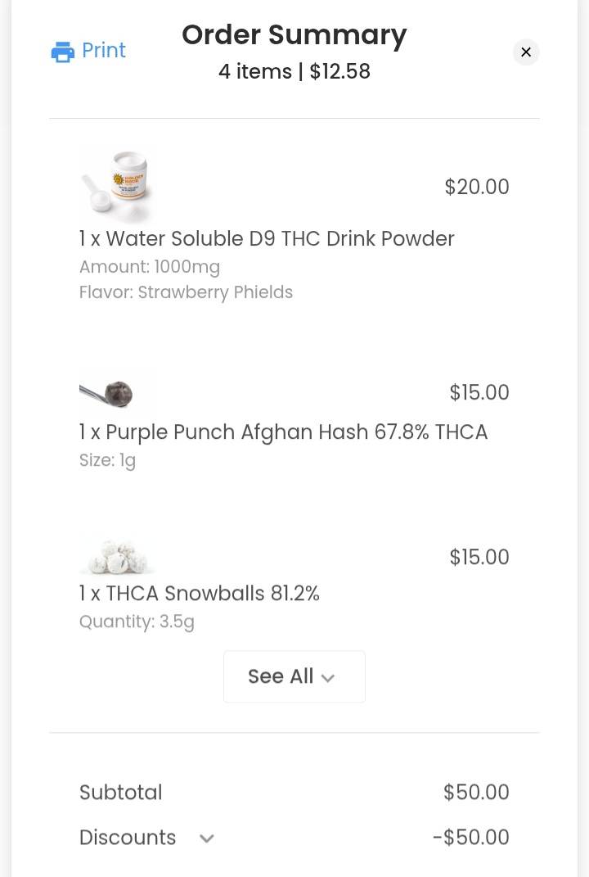Click the $20.00 drink powder price
Screen dimensions: 589x877
tap(477, 187)
